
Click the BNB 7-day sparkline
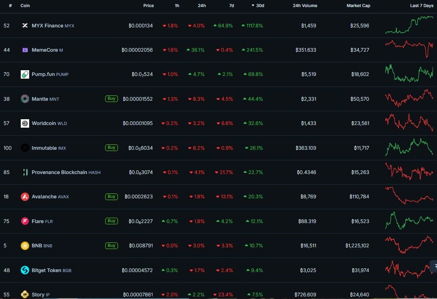[x=409, y=245]
